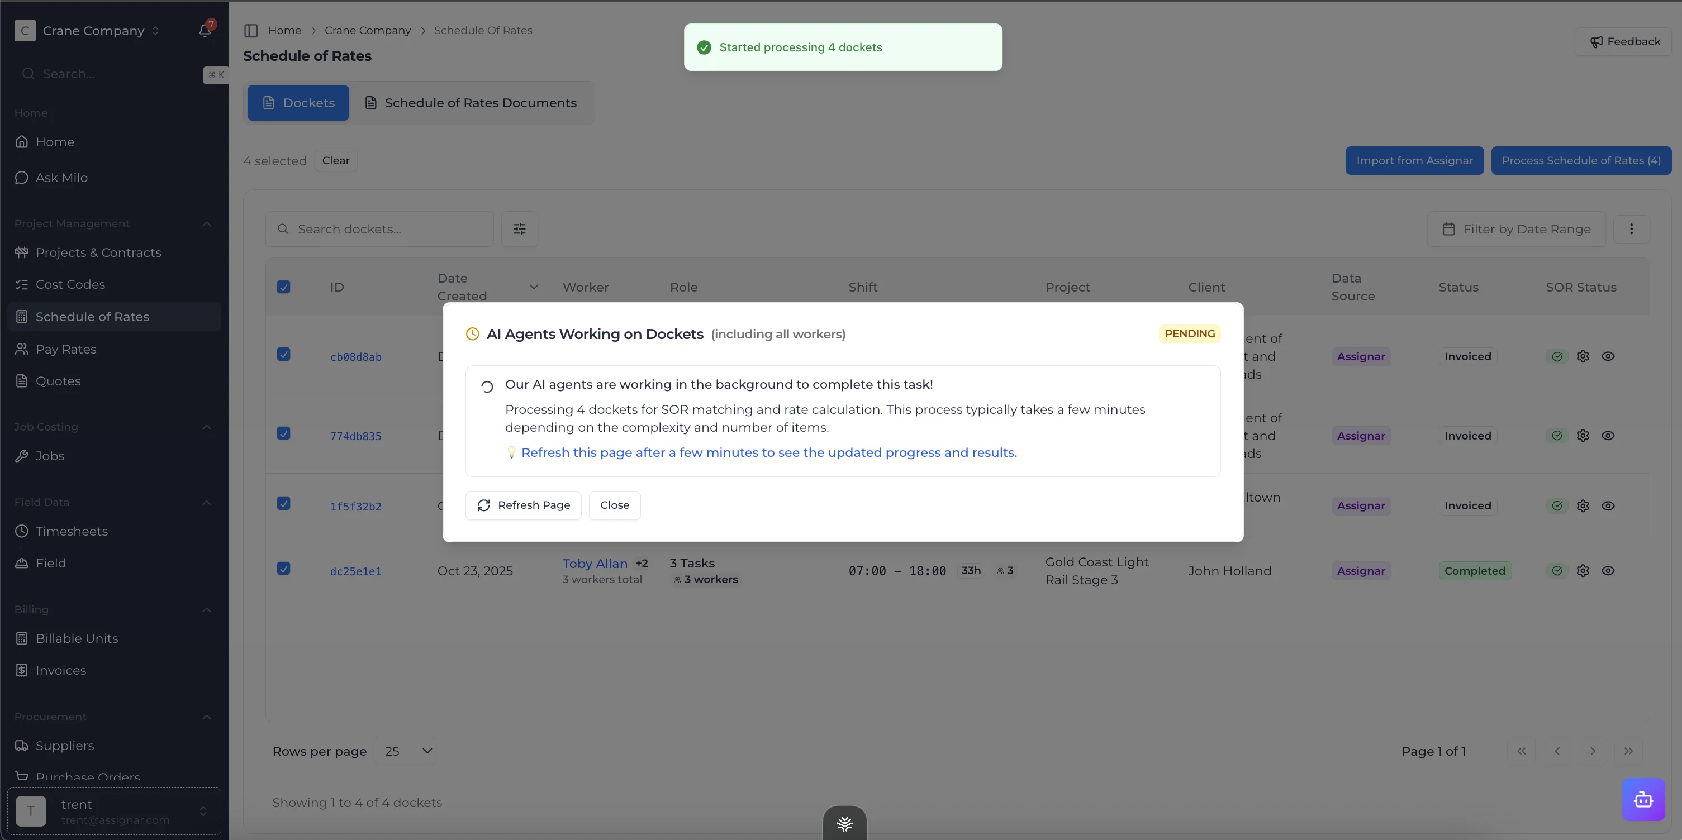Open the gear settings for docket dc25e1e1

pyautogui.click(x=1582, y=570)
